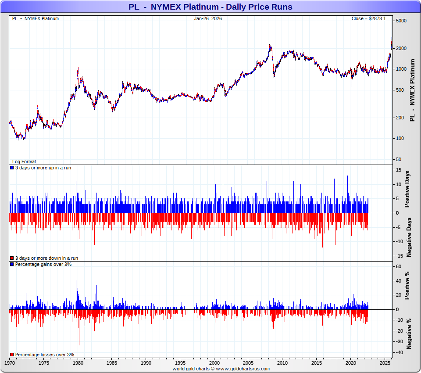Click the 50 price axis label
Image resolution: width=421 pixels, height=373 pixels.
point(399,159)
